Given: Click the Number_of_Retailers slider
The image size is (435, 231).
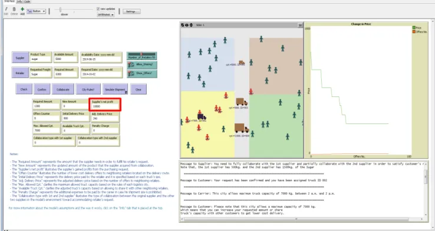Looking at the screenshot, I should pyautogui.click(x=142, y=56).
